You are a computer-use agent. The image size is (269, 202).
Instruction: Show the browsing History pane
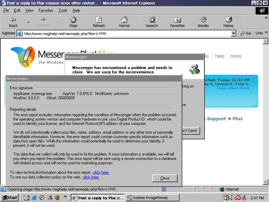(228, 22)
